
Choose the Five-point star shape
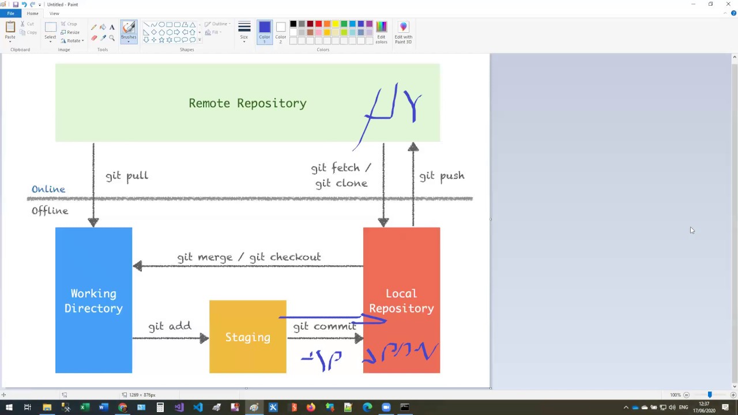pos(161,40)
